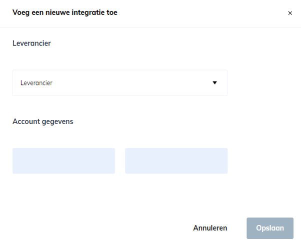The width and height of the screenshot is (301, 241).
Task: Close the new integration dialog
Action: click(x=290, y=13)
